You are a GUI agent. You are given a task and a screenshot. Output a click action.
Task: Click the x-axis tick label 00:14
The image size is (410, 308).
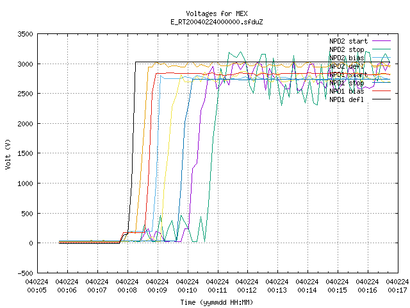307,291
